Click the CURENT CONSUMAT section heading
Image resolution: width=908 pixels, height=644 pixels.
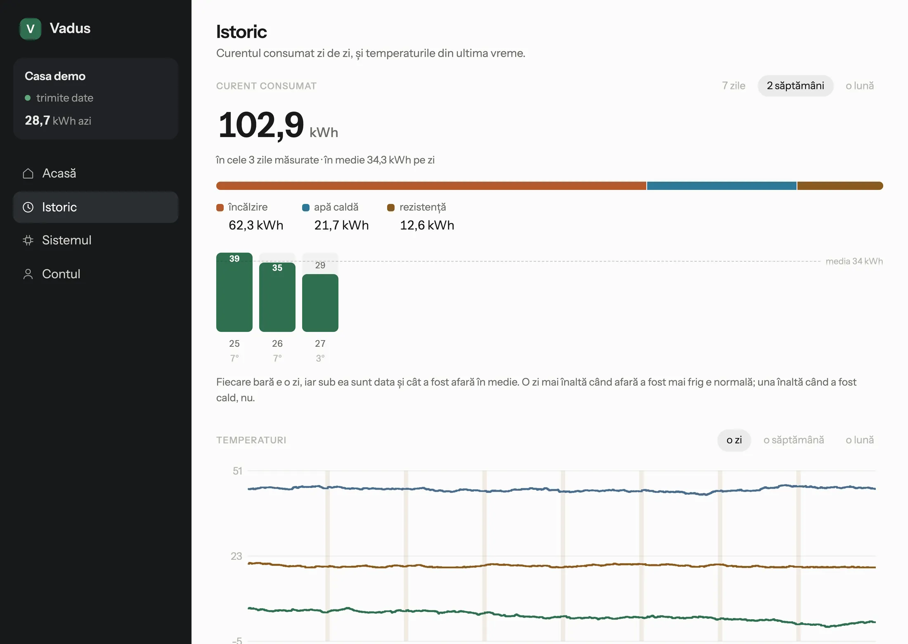[266, 86]
